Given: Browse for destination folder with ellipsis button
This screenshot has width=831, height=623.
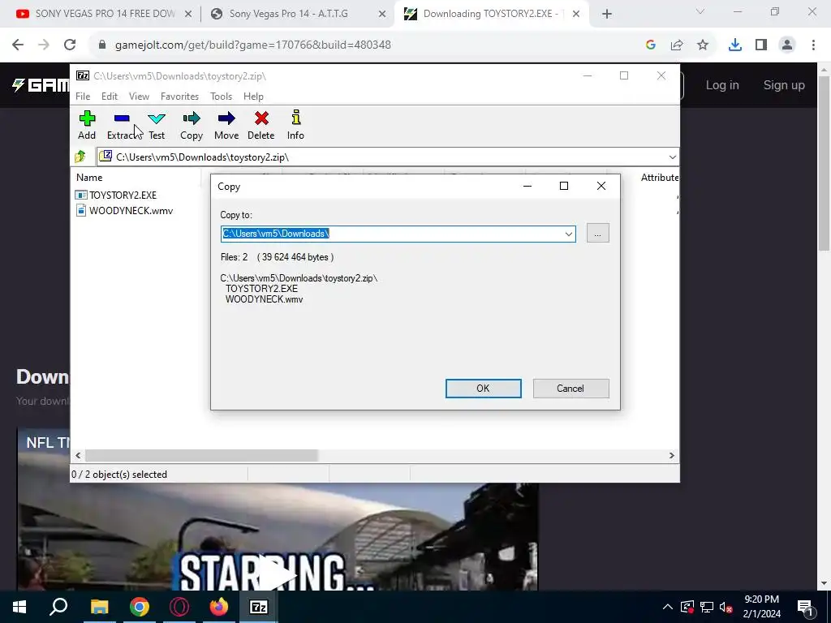Looking at the screenshot, I should (x=598, y=234).
